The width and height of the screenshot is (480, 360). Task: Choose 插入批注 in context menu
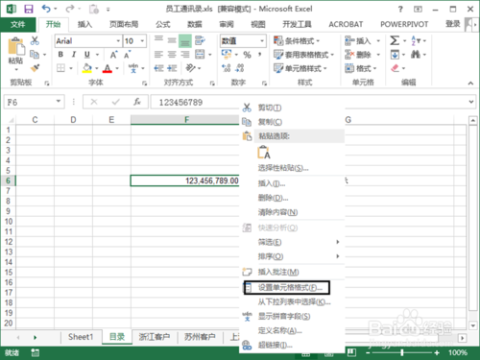tap(278, 272)
